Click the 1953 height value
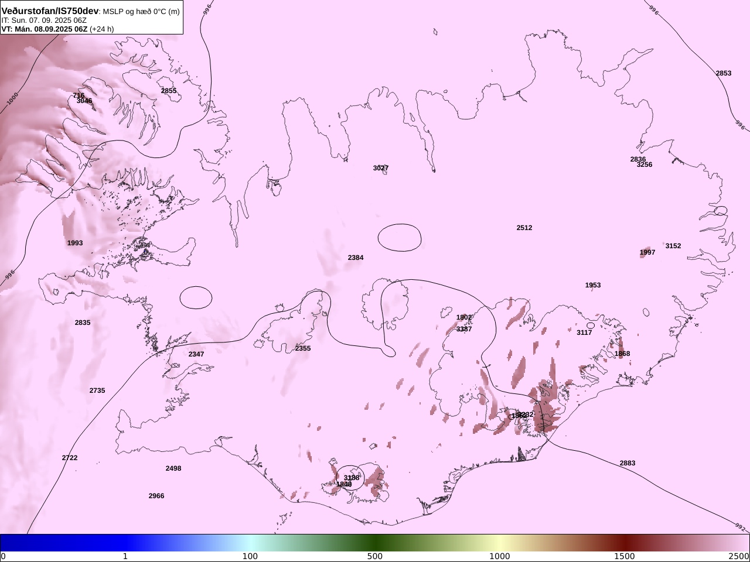750x562 pixels. (x=593, y=285)
